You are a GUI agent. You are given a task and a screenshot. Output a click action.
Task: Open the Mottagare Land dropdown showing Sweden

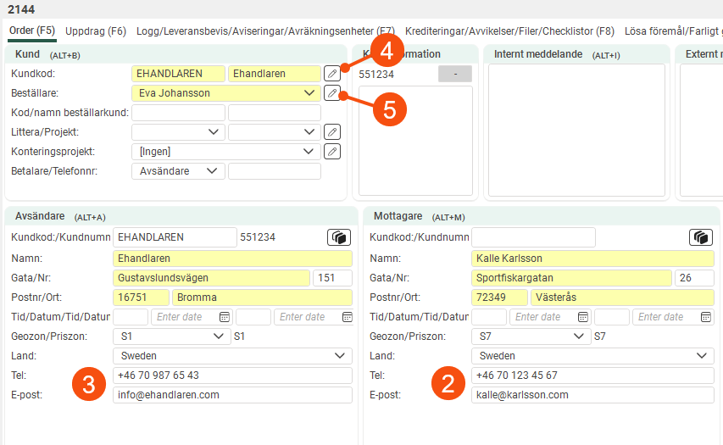point(701,356)
